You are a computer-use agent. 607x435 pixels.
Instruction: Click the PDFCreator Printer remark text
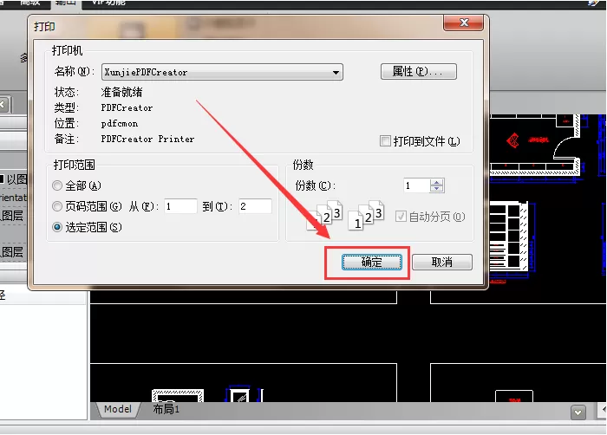pos(147,139)
